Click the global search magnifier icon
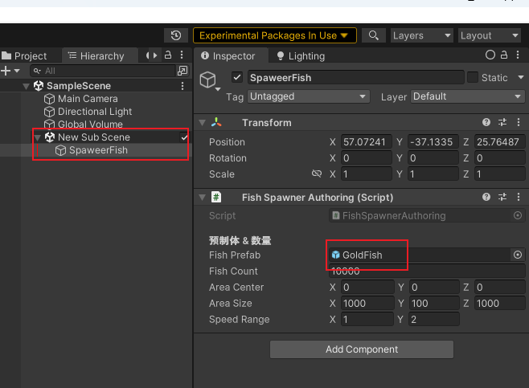 point(374,35)
